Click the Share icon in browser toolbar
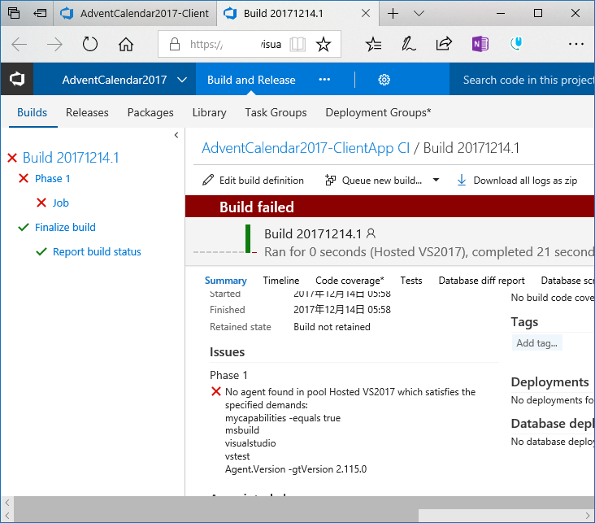Viewport: 595px width, 523px height. click(444, 44)
